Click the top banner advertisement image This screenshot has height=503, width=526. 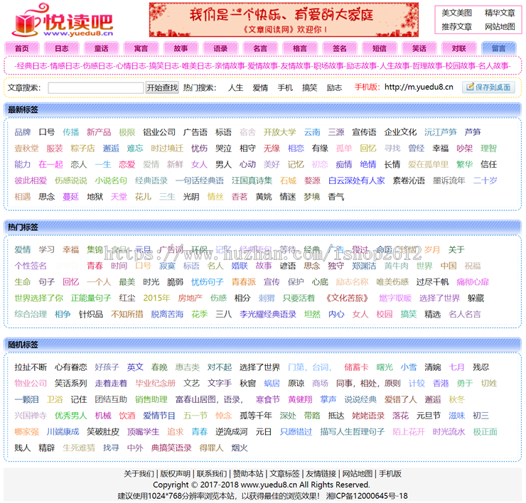(x=284, y=19)
